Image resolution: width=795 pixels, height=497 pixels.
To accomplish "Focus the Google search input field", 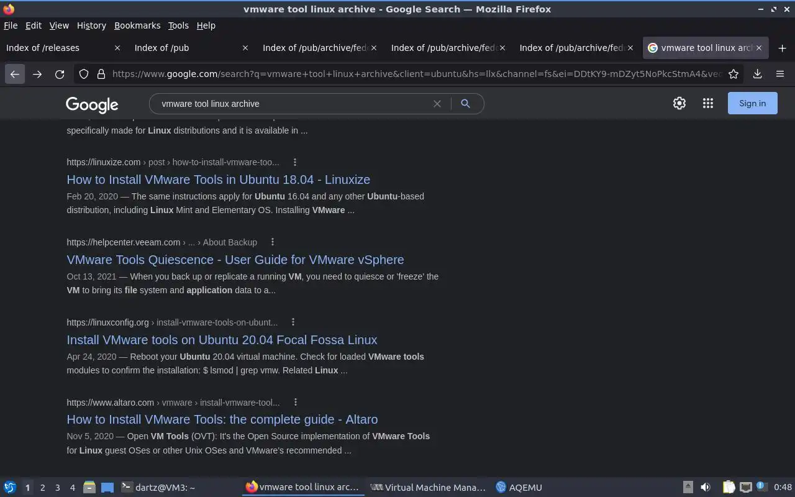I will pos(292,104).
